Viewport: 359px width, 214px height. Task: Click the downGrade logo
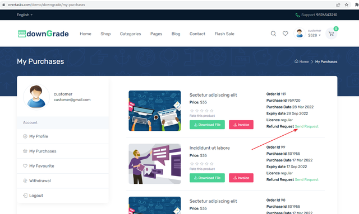tap(43, 34)
